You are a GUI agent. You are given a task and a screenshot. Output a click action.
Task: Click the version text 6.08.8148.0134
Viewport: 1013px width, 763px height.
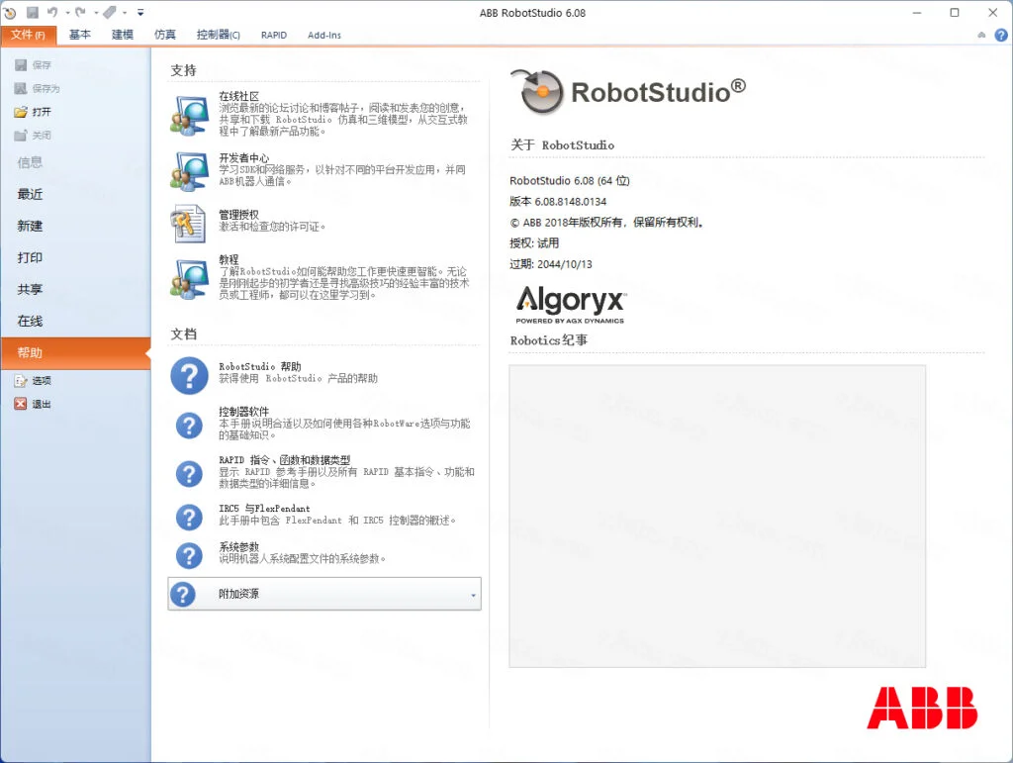tap(571, 202)
